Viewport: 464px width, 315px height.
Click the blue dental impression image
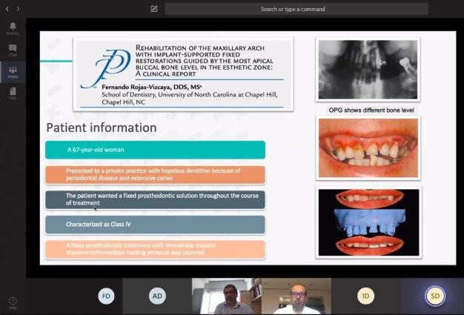368,222
